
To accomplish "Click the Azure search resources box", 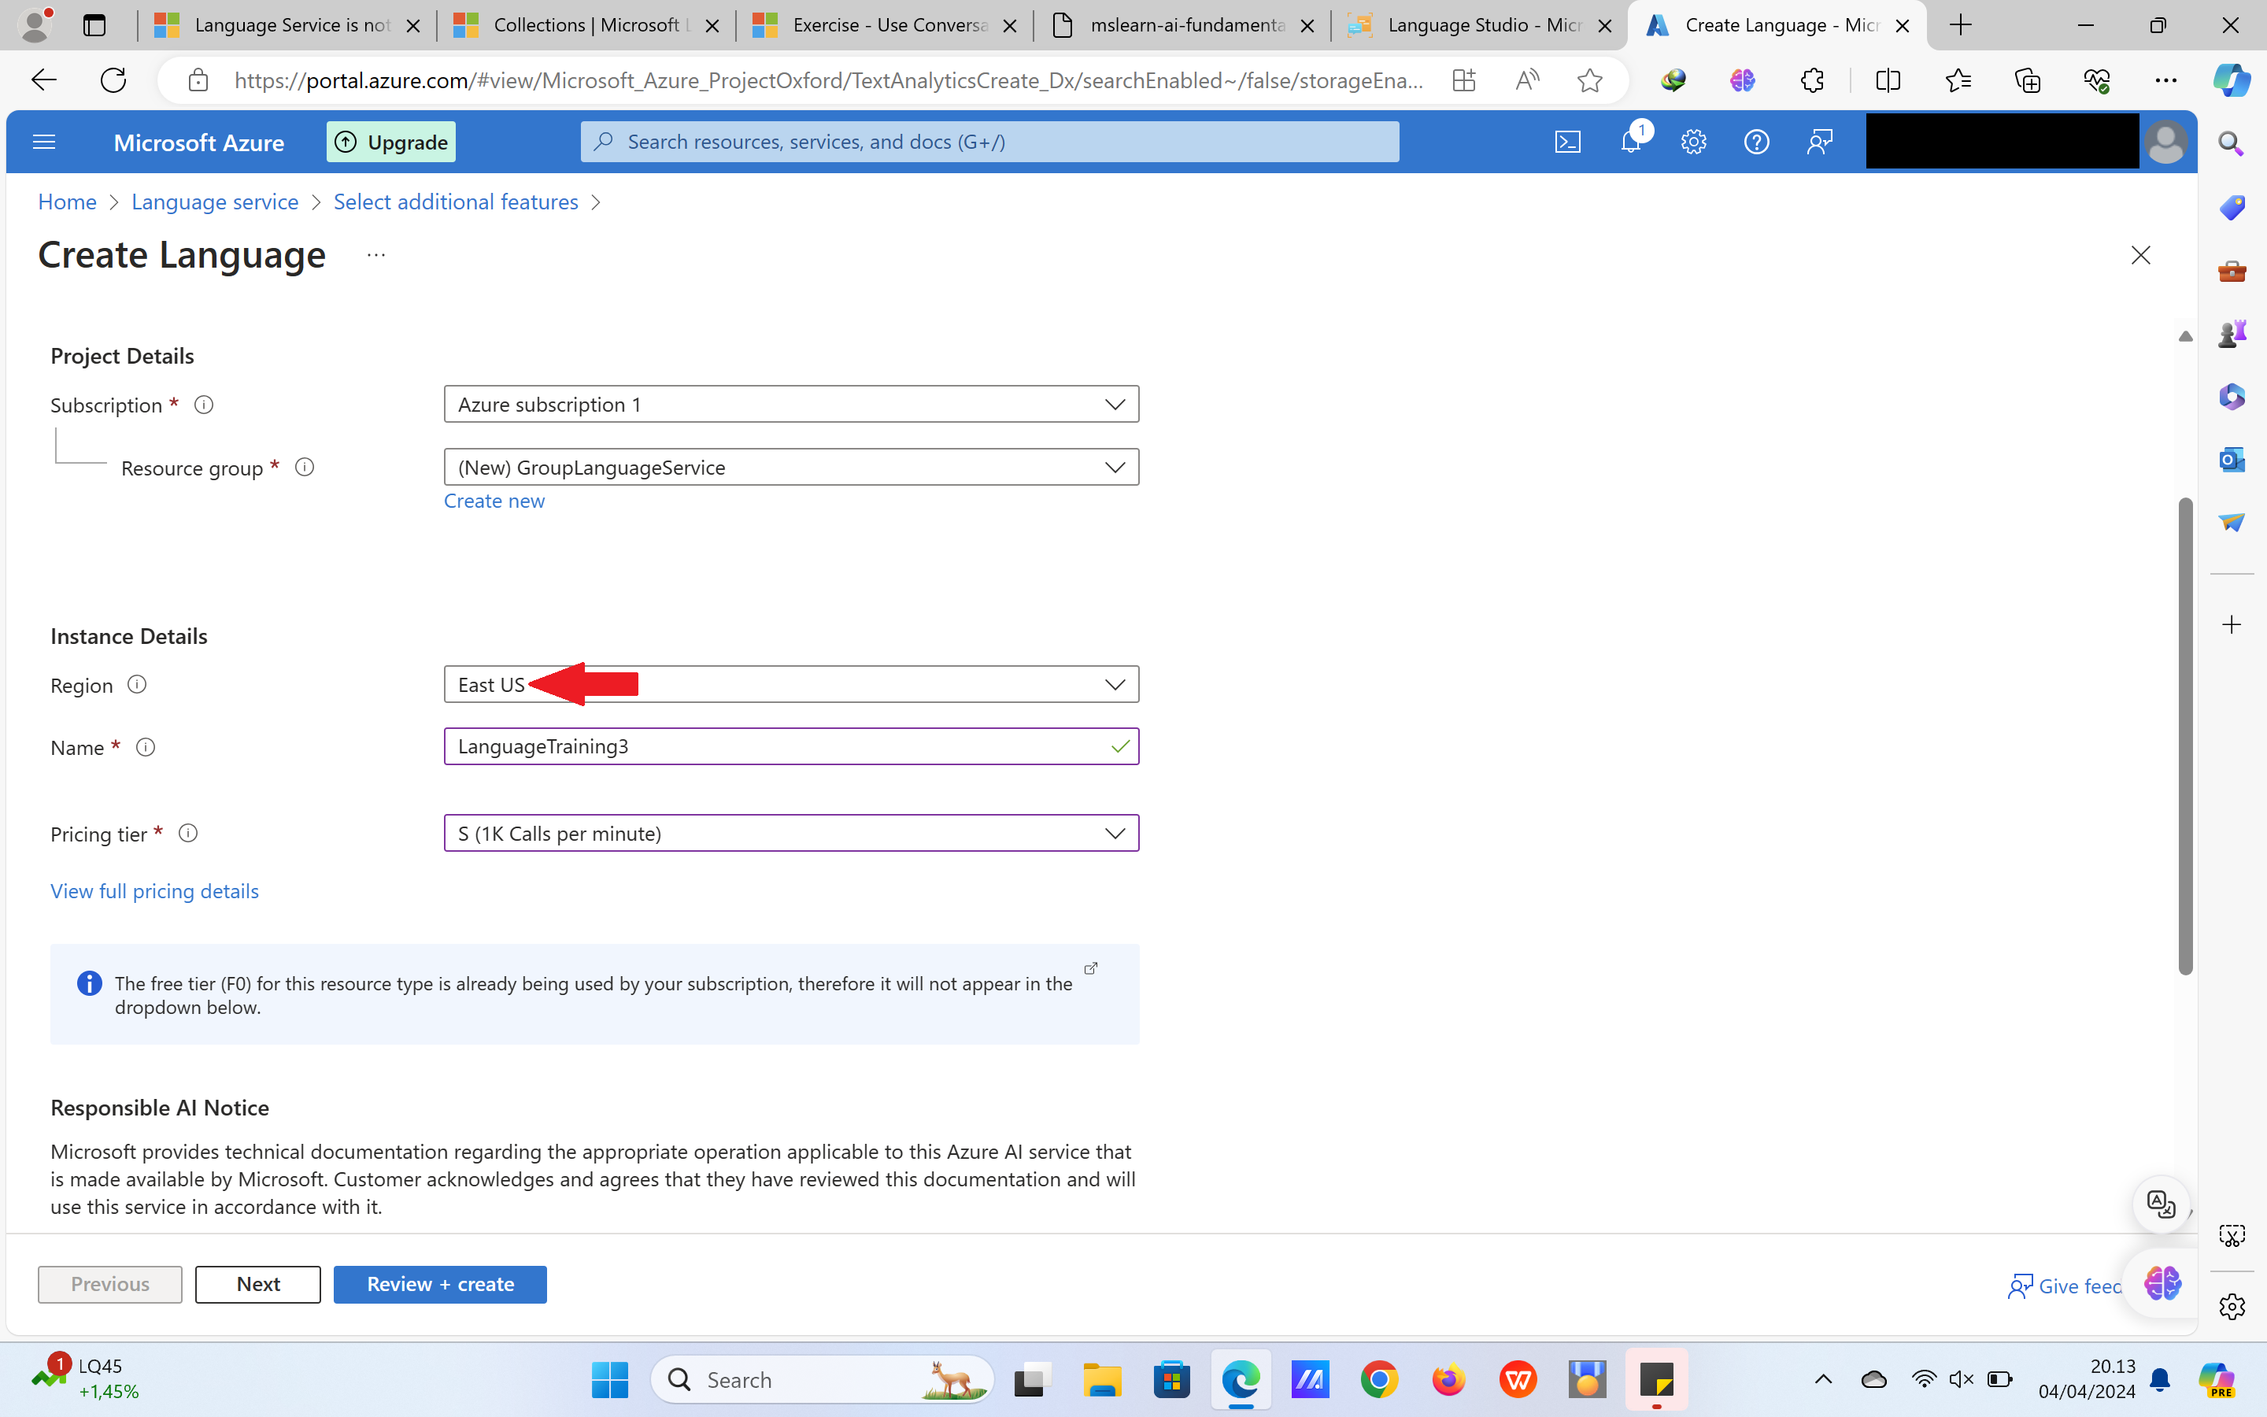I will 989,142.
